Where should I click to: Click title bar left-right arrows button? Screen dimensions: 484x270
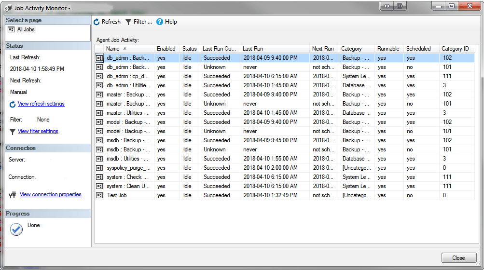pyautogui.click(x=387, y=6)
